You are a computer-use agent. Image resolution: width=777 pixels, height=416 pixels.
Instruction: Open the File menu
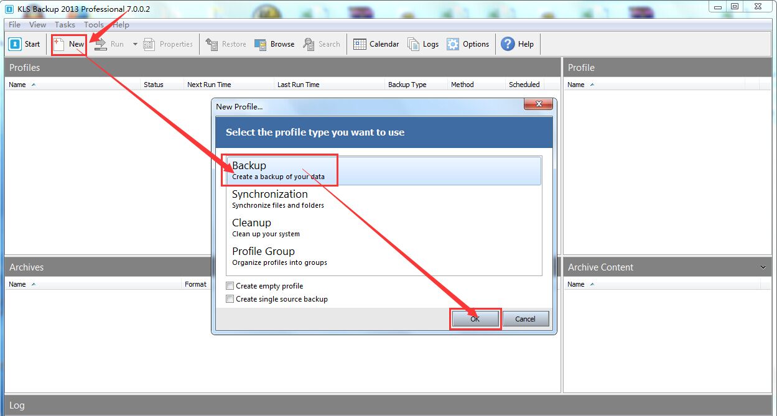click(14, 25)
